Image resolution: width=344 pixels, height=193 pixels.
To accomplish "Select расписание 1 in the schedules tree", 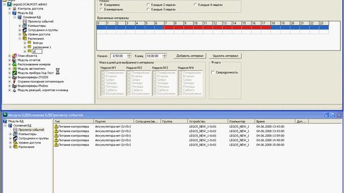I will tap(42, 47).
